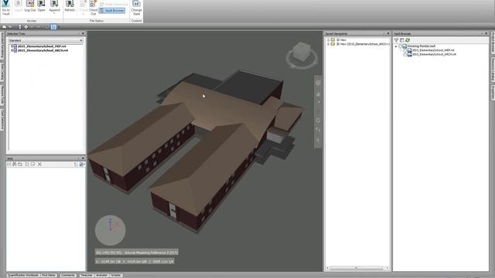This screenshot has width=495, height=278.
Task: Open the Scripter tab
Action: [116, 275]
